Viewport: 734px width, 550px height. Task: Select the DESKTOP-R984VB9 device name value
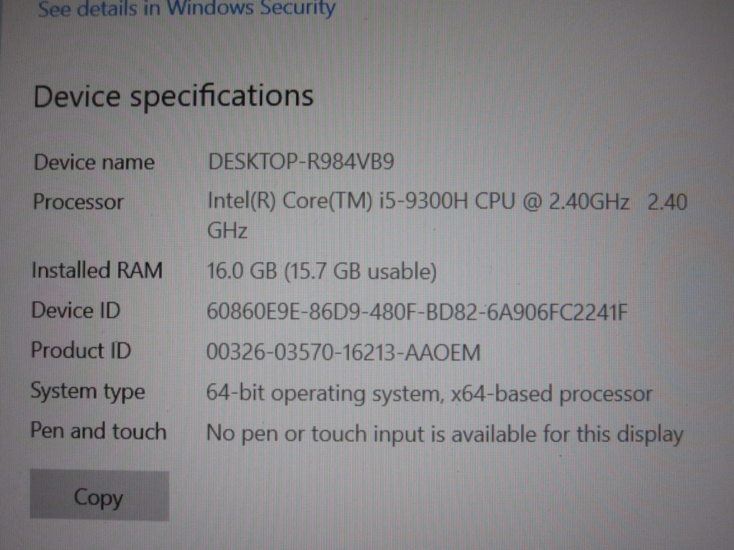point(300,163)
